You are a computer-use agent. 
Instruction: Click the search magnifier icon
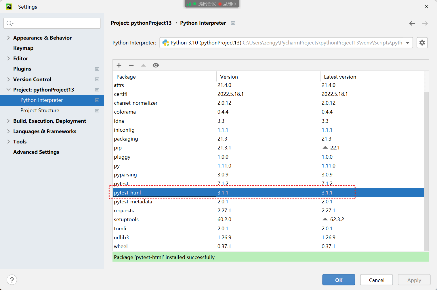click(x=10, y=23)
